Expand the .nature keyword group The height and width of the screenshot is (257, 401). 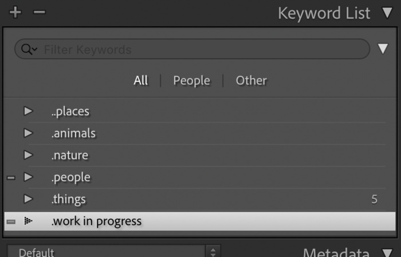pyautogui.click(x=29, y=155)
